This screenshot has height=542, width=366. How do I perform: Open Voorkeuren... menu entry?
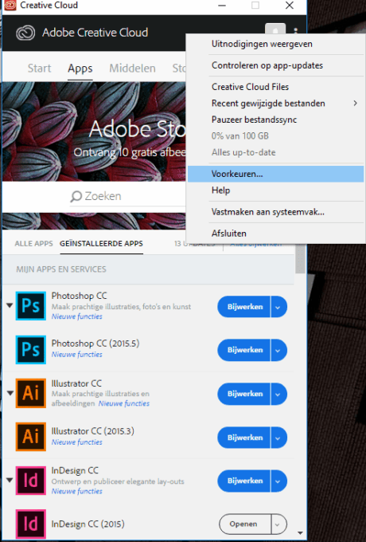pos(275,174)
